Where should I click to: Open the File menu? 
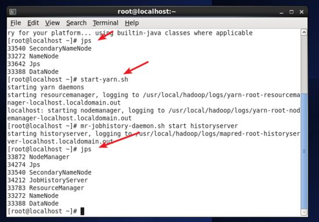(16, 23)
